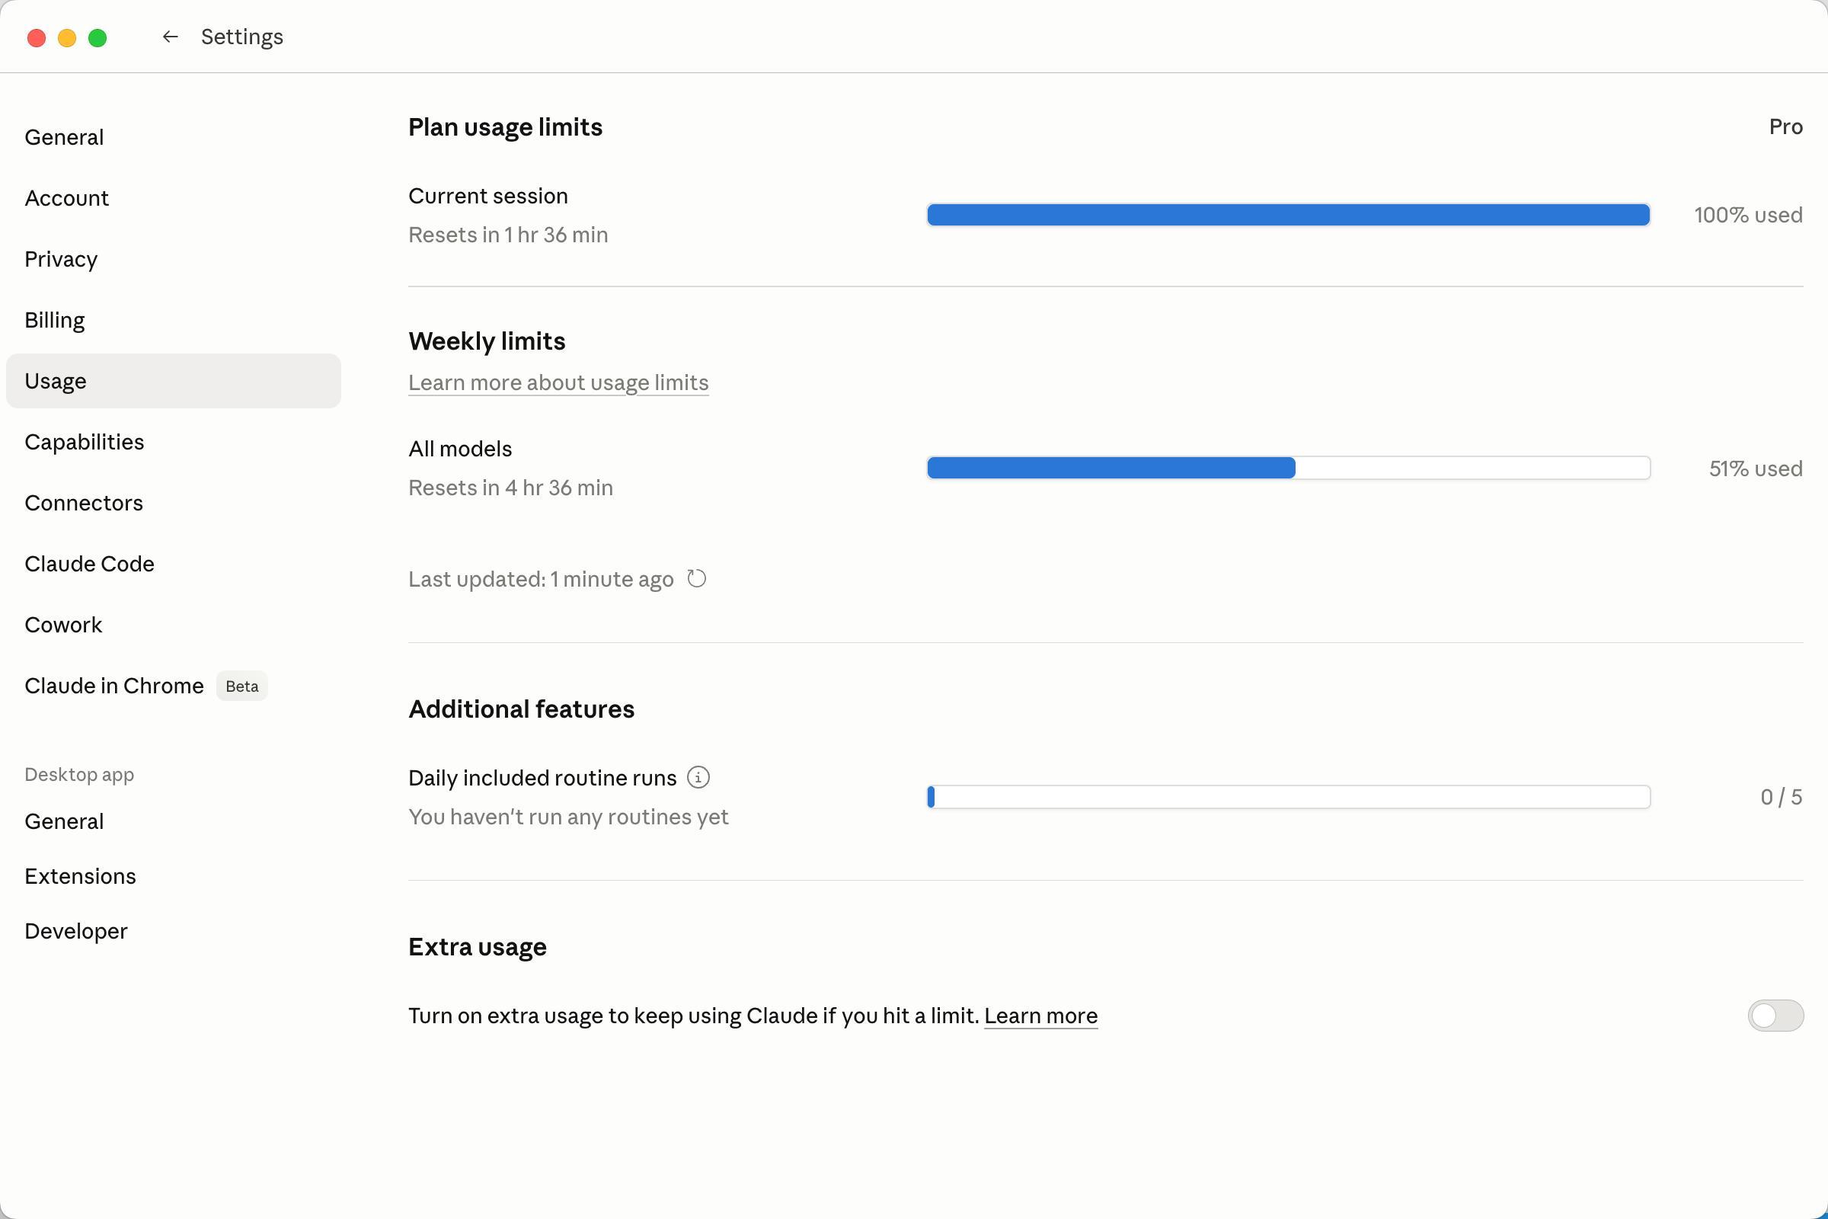
Task: Select Billing in the sidebar
Action: click(x=54, y=320)
